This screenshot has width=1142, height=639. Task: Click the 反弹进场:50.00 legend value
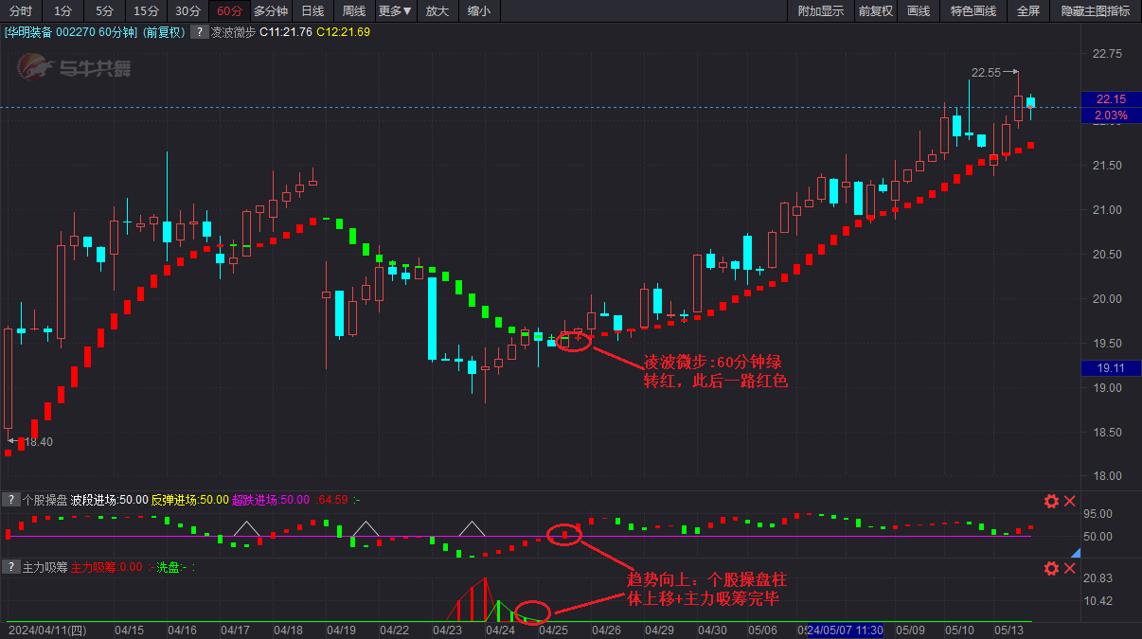(x=190, y=500)
